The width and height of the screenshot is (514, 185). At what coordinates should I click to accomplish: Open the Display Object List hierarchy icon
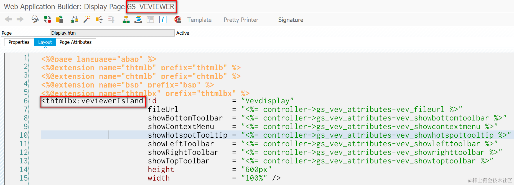point(126,19)
